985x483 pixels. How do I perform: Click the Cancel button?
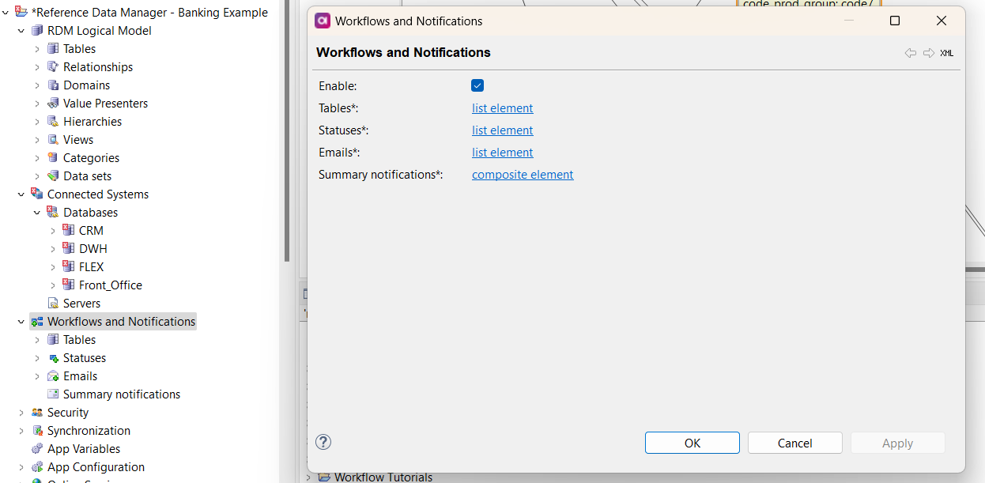pyautogui.click(x=795, y=443)
